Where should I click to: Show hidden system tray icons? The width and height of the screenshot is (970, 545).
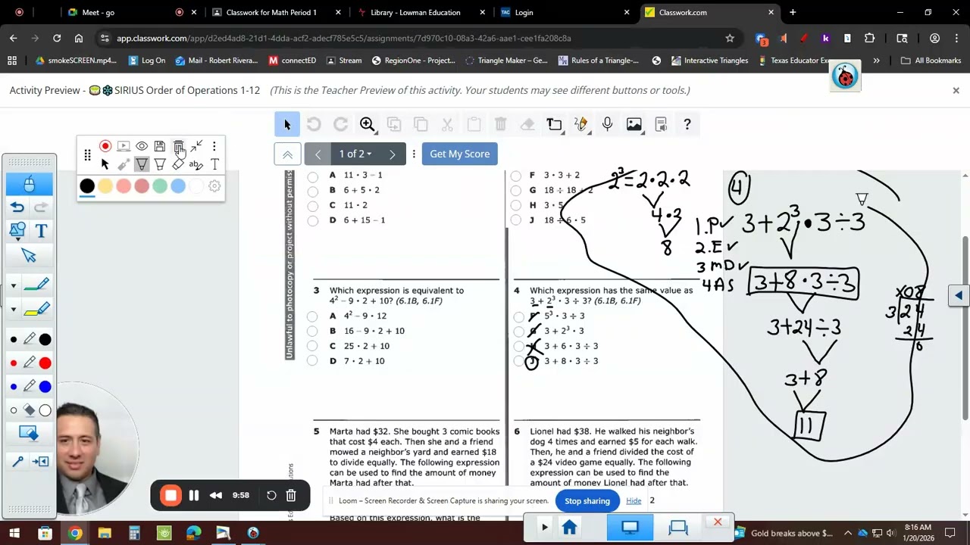pyautogui.click(x=848, y=534)
